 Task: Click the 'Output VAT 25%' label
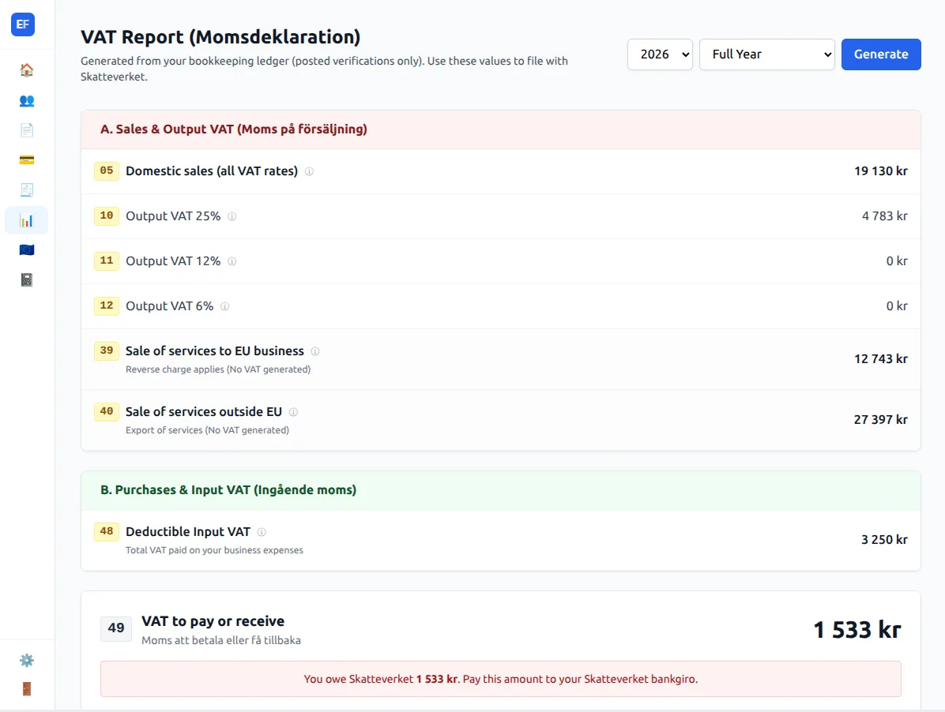173,216
